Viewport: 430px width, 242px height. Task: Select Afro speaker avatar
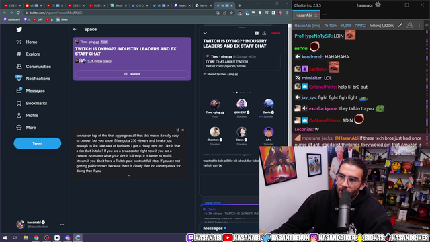coord(269,132)
